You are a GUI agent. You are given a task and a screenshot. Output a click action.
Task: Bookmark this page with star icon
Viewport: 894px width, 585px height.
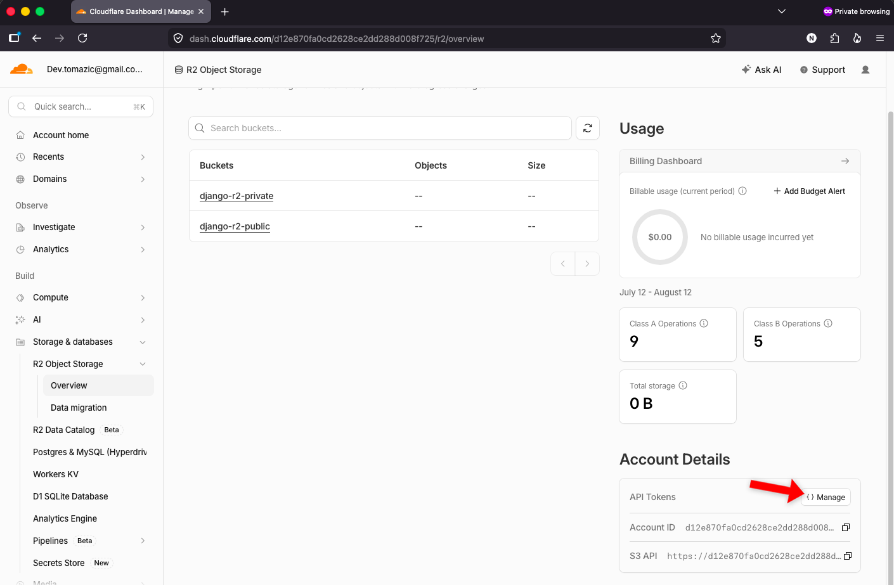tap(716, 39)
